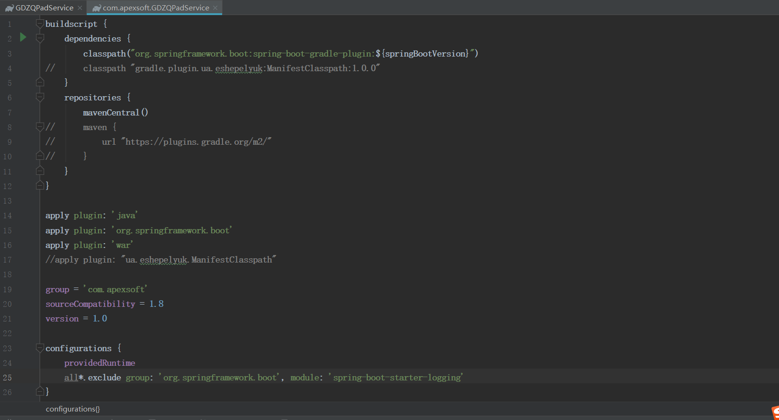Click 'org.springframework.boot' plugin string on line 15
Screen dimensions: 779x420
(172, 231)
